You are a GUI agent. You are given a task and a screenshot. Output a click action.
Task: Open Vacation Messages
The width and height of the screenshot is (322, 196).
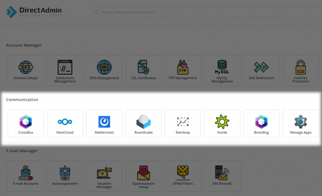point(104,176)
